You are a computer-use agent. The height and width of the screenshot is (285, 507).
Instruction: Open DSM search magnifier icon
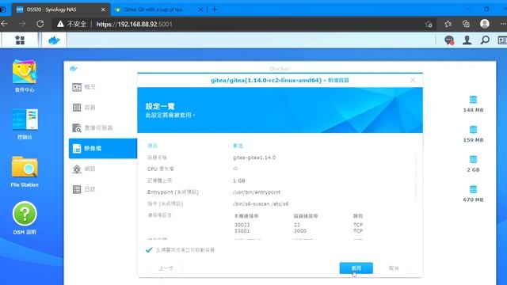485,40
